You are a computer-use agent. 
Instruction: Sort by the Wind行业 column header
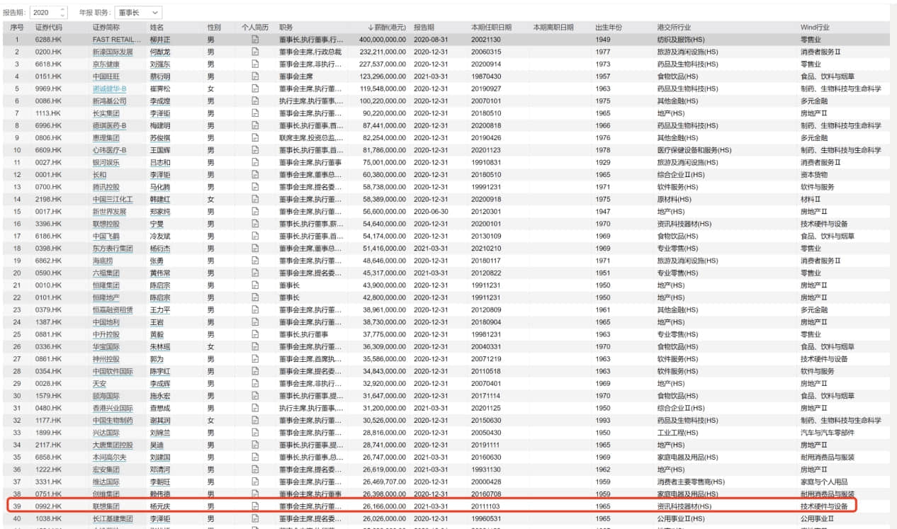click(815, 27)
